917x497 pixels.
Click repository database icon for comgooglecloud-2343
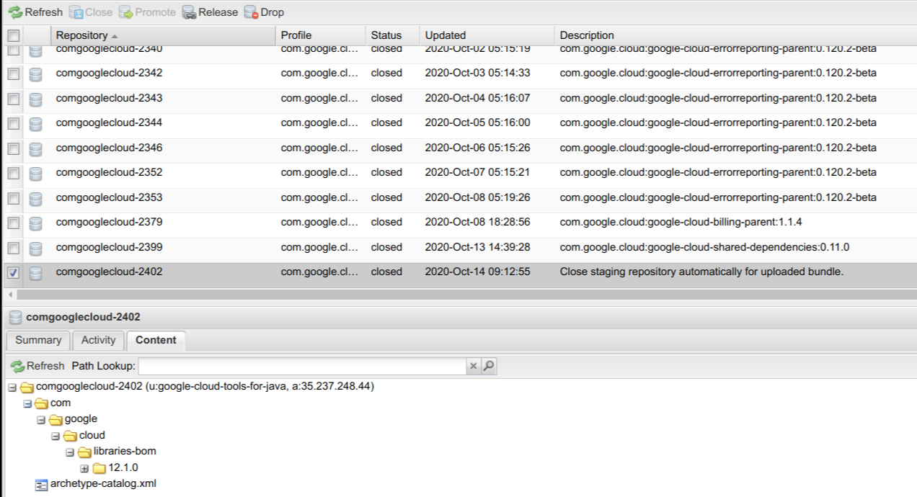pos(35,99)
